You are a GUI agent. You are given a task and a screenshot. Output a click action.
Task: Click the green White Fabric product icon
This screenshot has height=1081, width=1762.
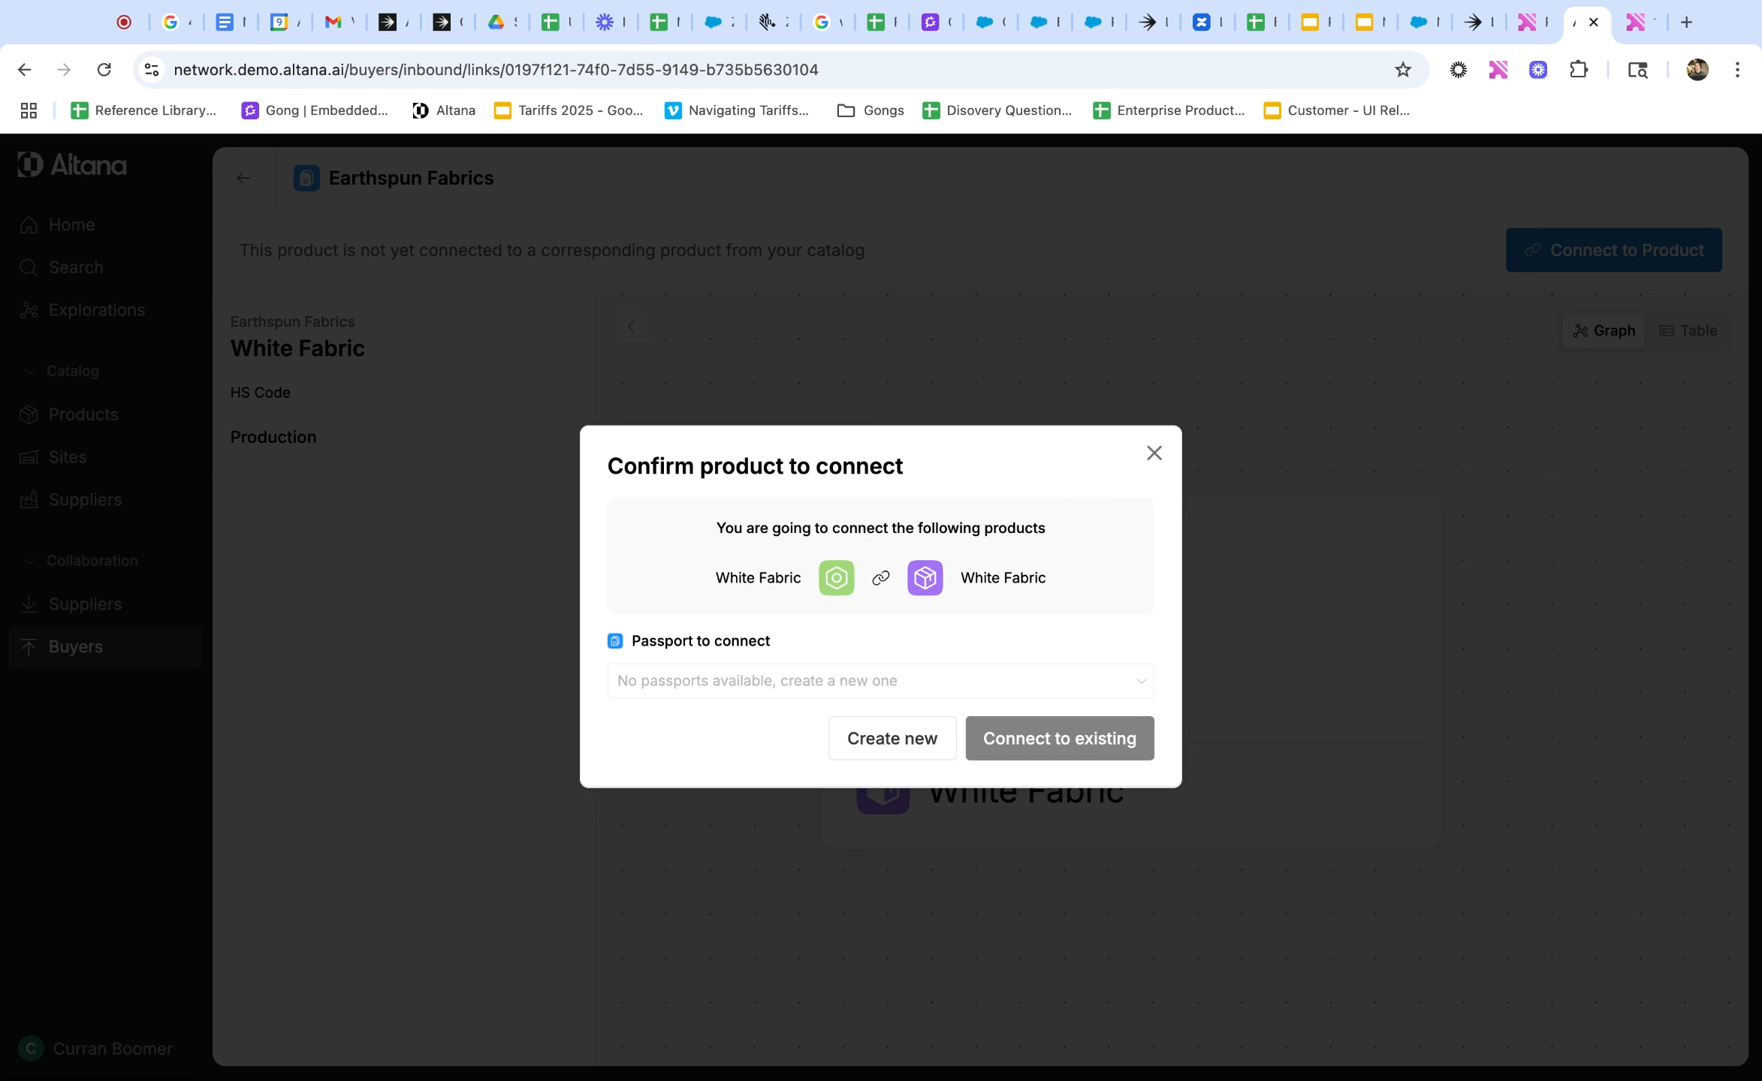pos(836,577)
